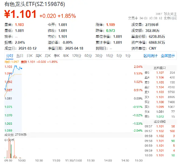Click the 最高 value 1.103

pos(19,25)
